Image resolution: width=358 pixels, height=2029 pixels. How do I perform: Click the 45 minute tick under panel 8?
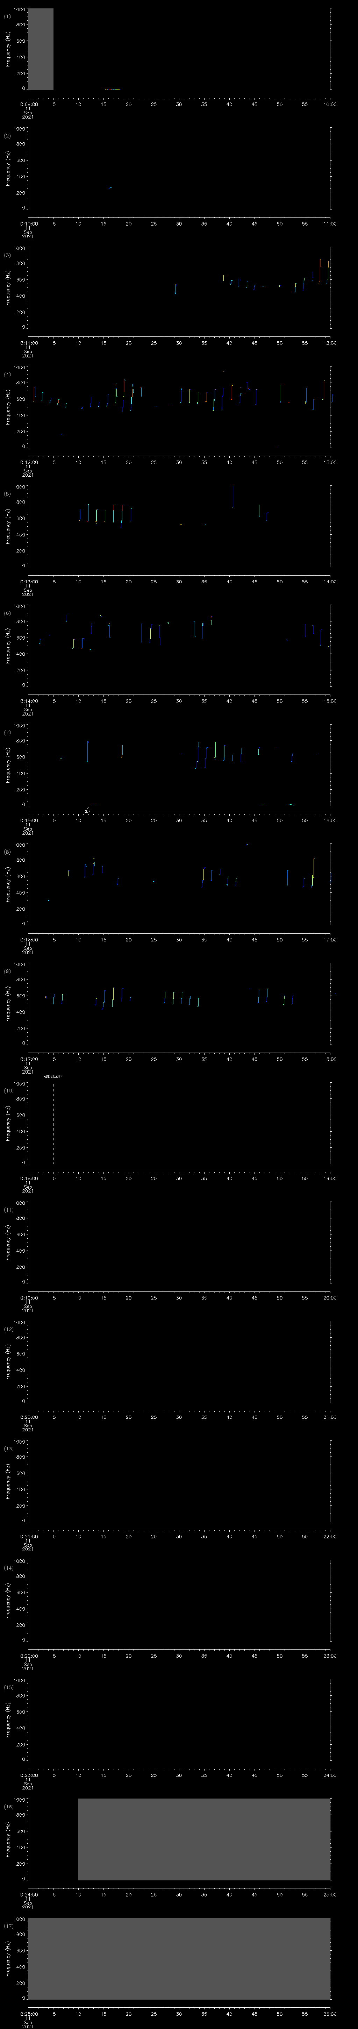tap(254, 940)
